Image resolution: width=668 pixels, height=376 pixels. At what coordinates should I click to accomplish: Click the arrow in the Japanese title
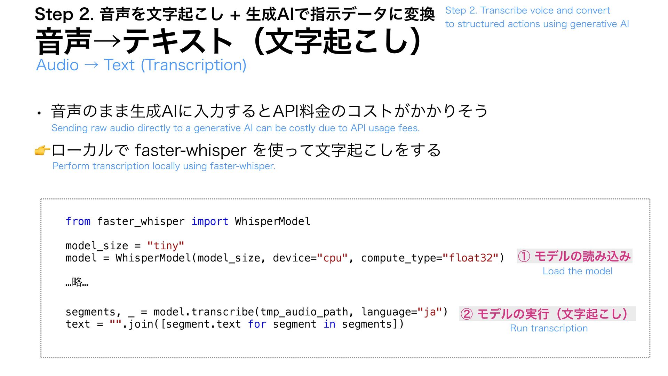(107, 42)
